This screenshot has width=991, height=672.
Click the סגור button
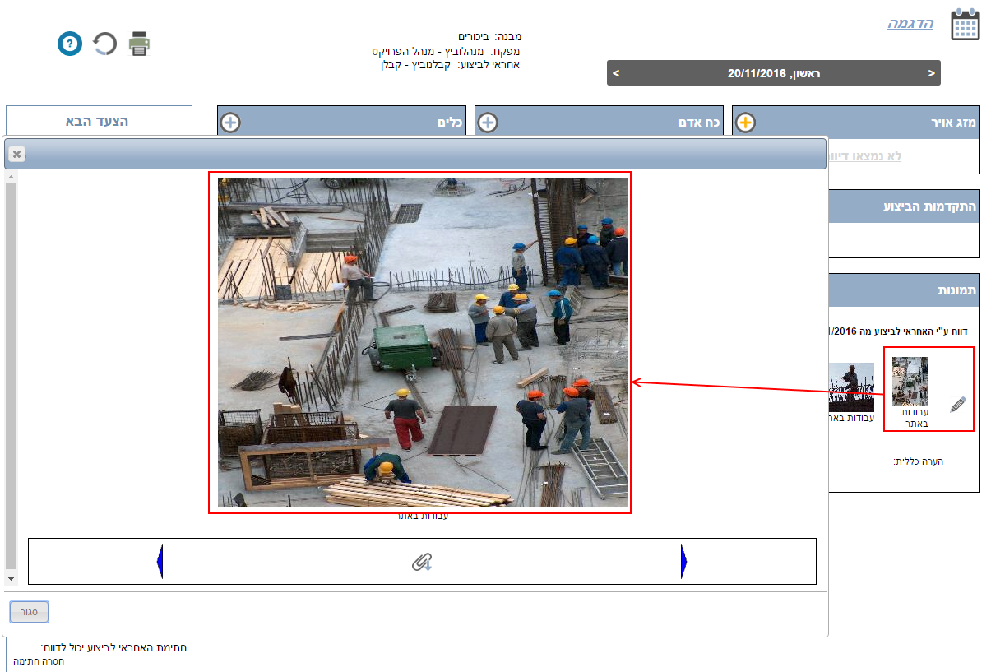click(x=30, y=612)
